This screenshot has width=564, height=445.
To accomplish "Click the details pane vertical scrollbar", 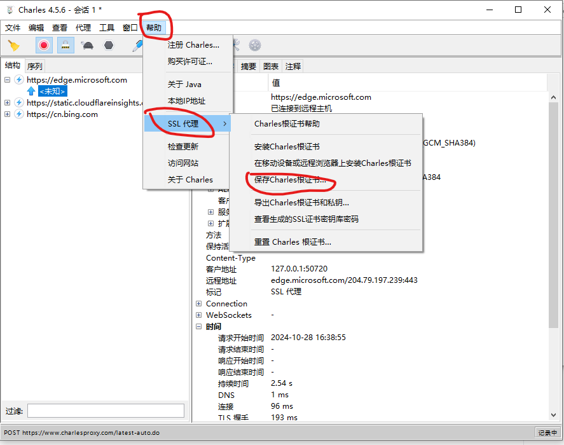I will (553, 254).
